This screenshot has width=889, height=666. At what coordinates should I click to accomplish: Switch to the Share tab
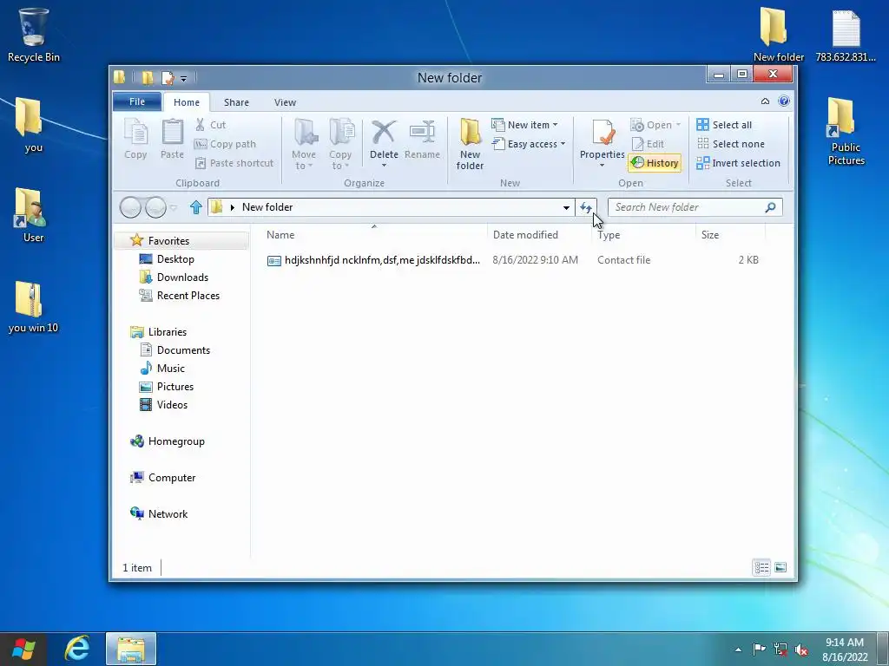click(x=236, y=102)
